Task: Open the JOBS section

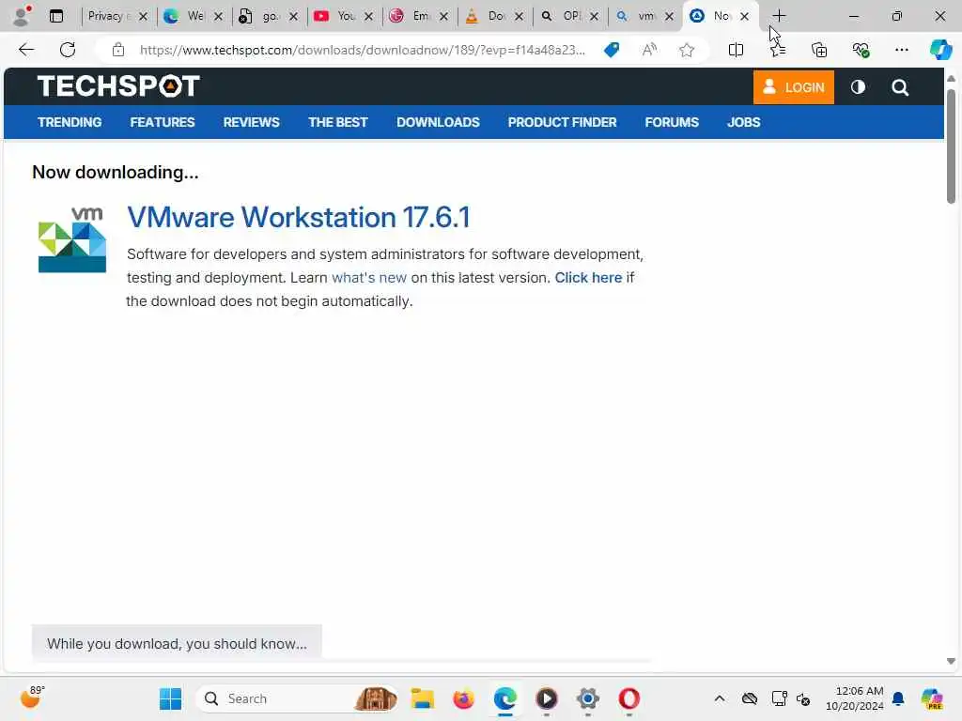Action: (x=744, y=122)
